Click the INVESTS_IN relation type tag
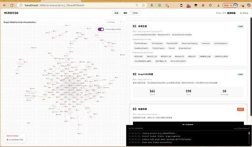The width and height of the screenshot is (252, 147). pos(152,56)
